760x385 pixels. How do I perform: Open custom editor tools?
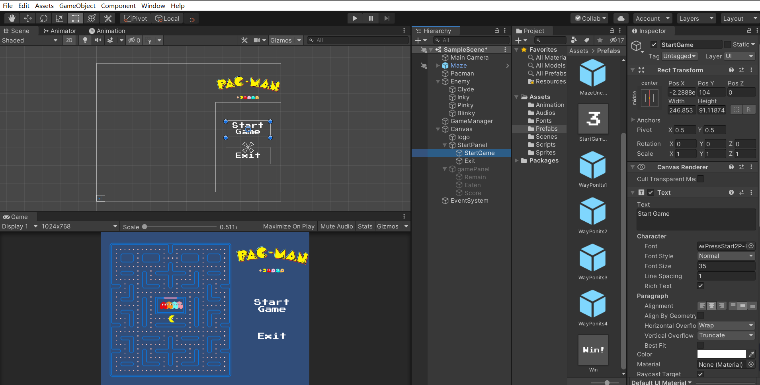[x=107, y=18]
